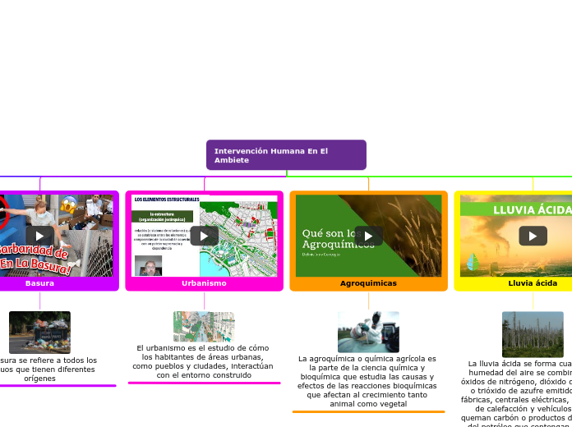
Task: Open the urban street illustration image
Action: point(204,327)
